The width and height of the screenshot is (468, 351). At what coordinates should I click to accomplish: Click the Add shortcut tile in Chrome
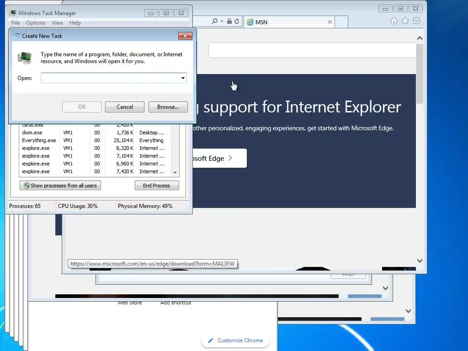point(175,303)
